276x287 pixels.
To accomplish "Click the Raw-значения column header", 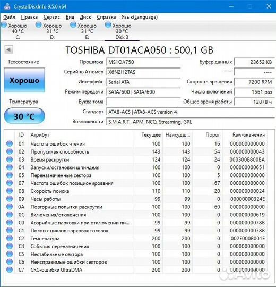I will click(248, 135).
